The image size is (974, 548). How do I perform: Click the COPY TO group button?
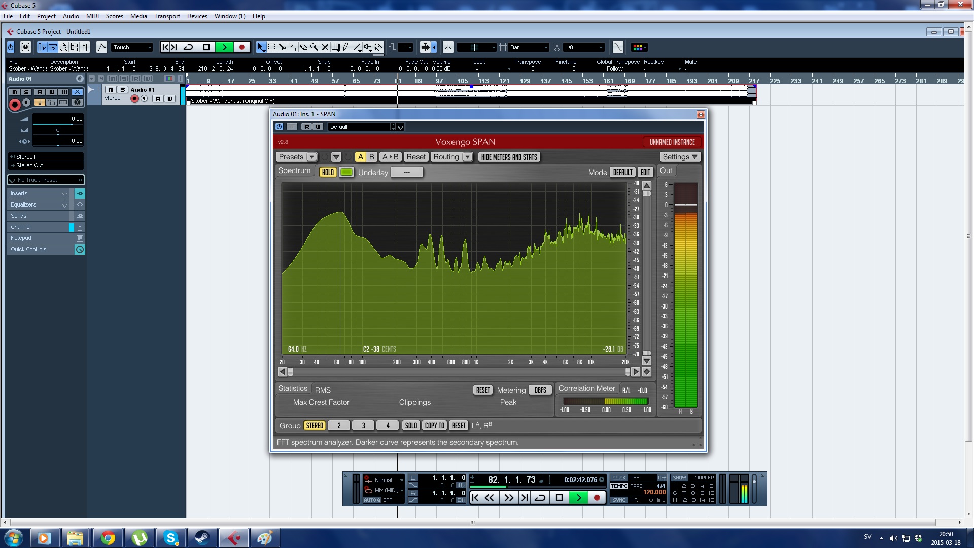point(435,425)
